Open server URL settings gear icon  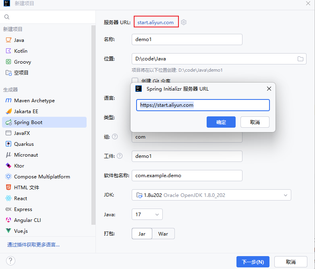tap(184, 22)
